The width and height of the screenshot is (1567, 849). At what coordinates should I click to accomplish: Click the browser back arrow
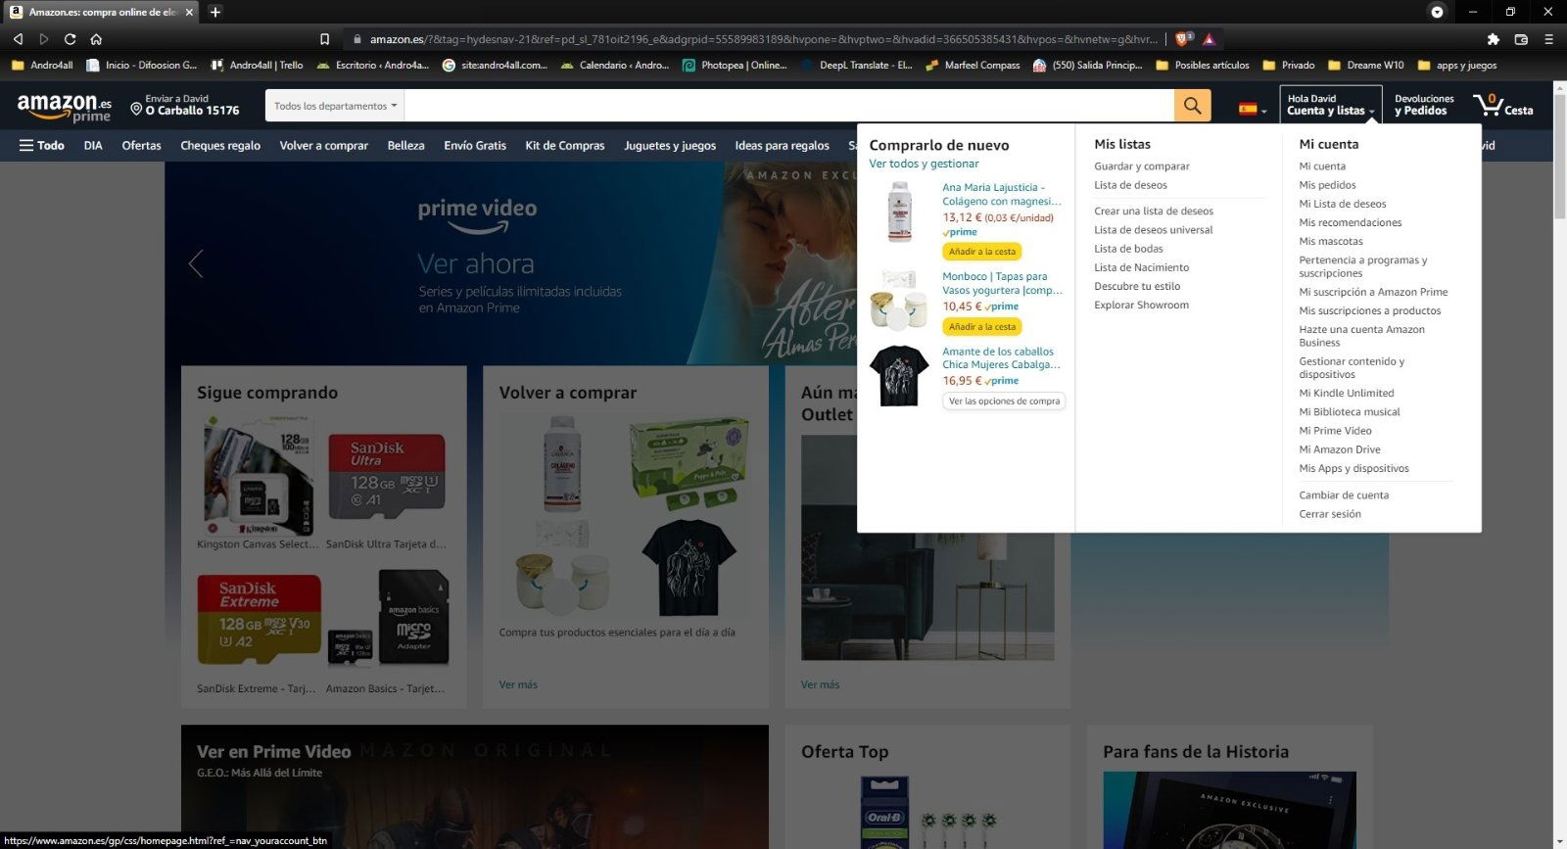click(x=18, y=39)
